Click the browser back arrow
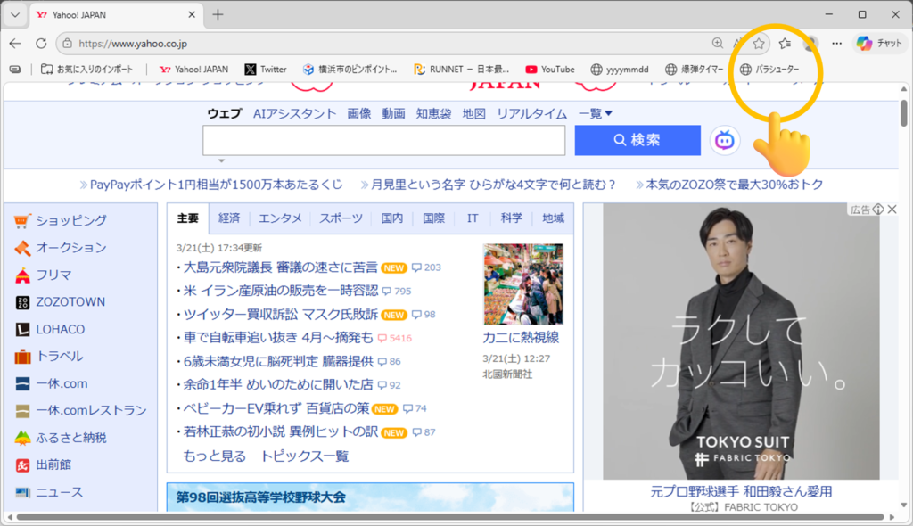Viewport: 913px width, 526px height. coord(15,43)
